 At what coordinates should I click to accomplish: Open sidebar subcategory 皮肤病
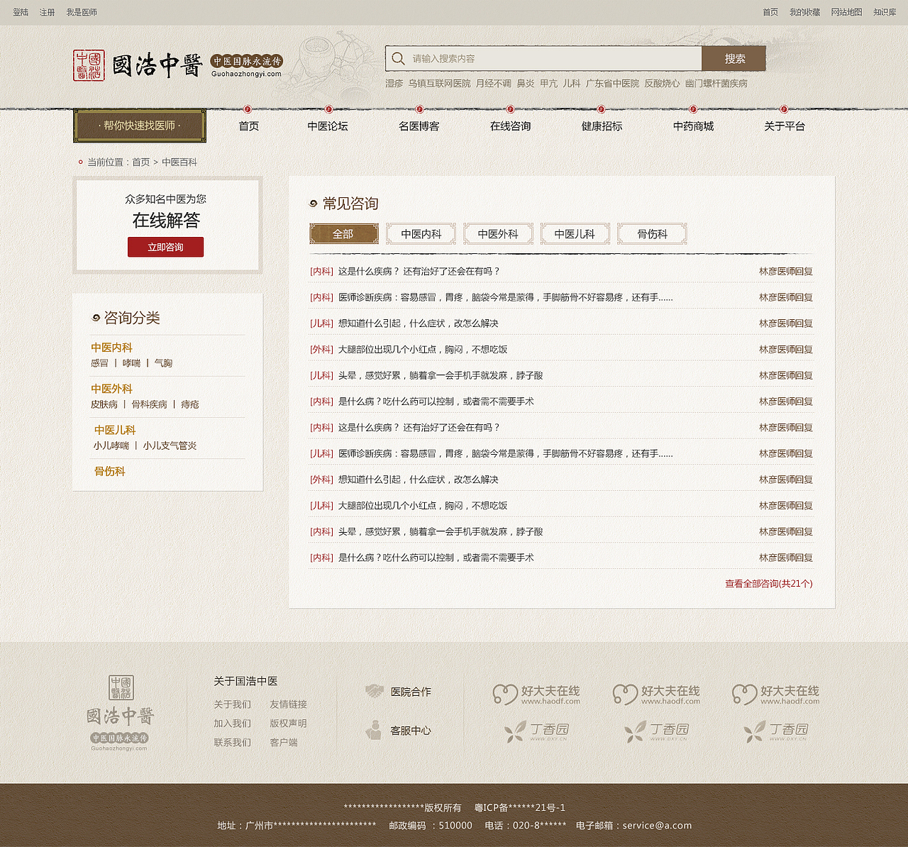[x=104, y=404]
